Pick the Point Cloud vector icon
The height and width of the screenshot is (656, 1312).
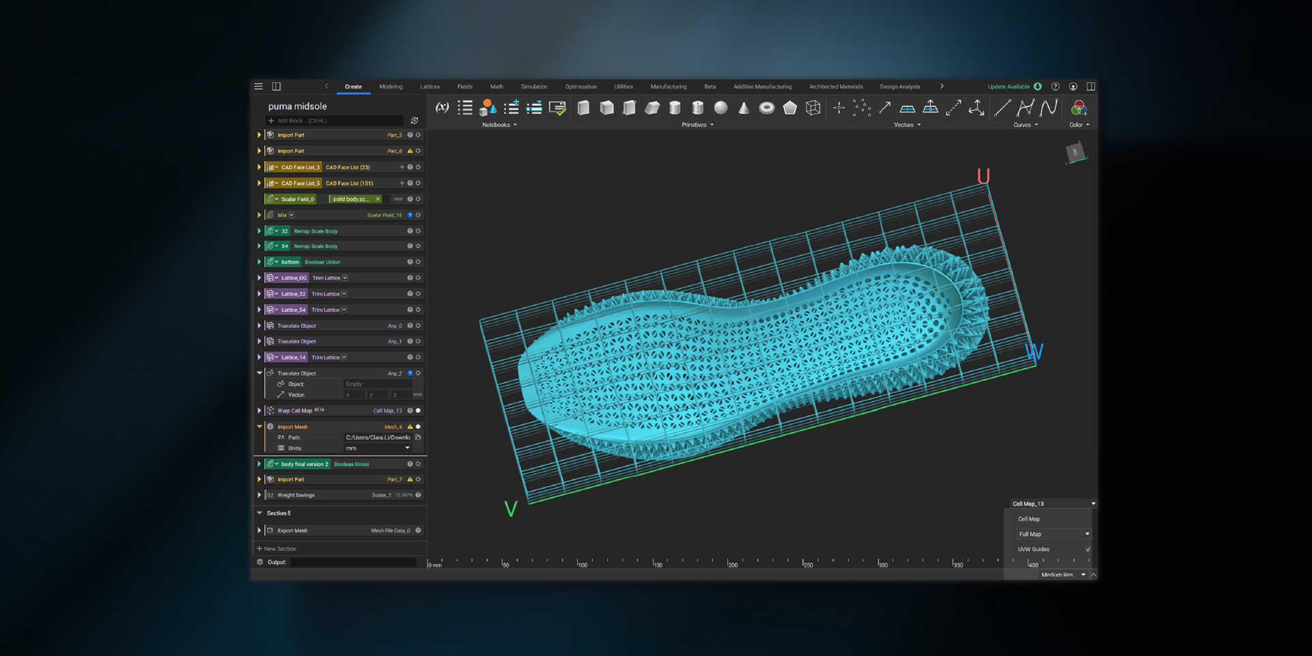click(862, 108)
